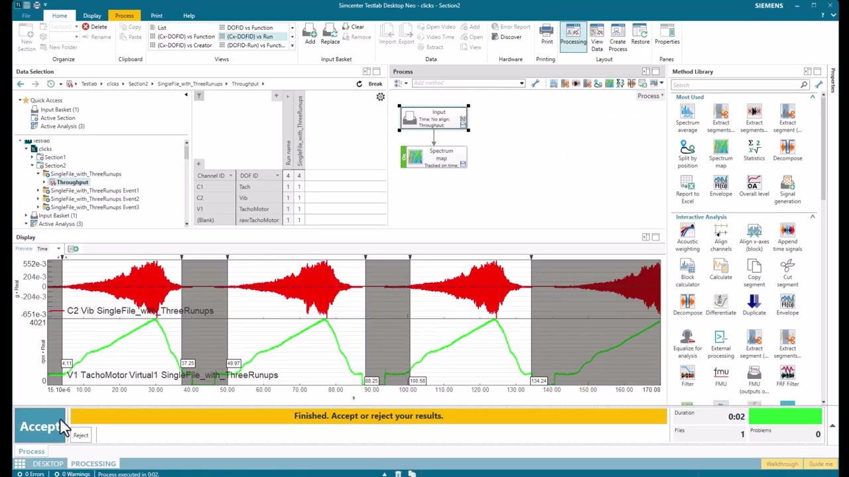Select the Append time signals method
The image size is (849, 477).
(x=787, y=237)
